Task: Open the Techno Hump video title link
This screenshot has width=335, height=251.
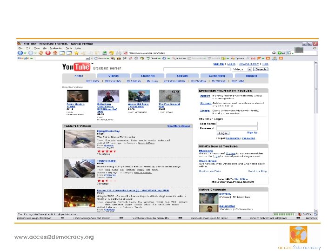Action: pos(107,161)
